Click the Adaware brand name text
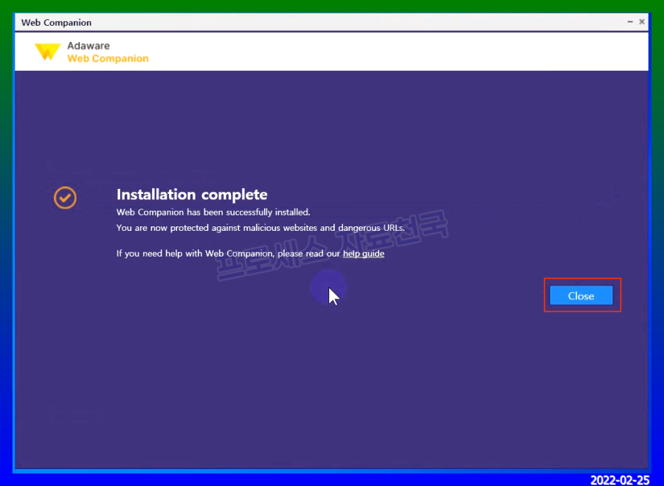The width and height of the screenshot is (664, 486). (88, 46)
